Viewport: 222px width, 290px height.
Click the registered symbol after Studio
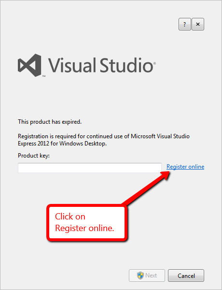(154, 63)
